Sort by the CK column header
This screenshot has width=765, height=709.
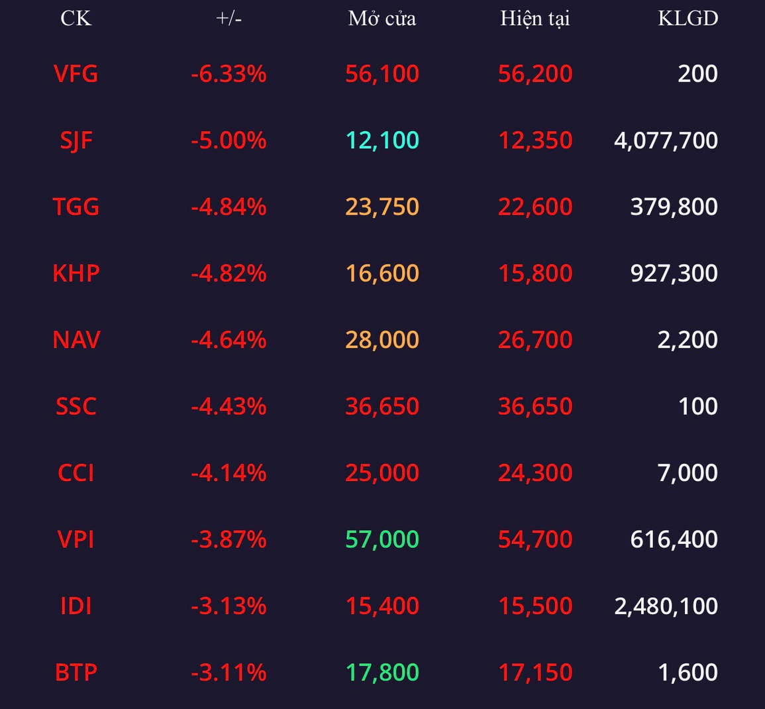point(76,19)
